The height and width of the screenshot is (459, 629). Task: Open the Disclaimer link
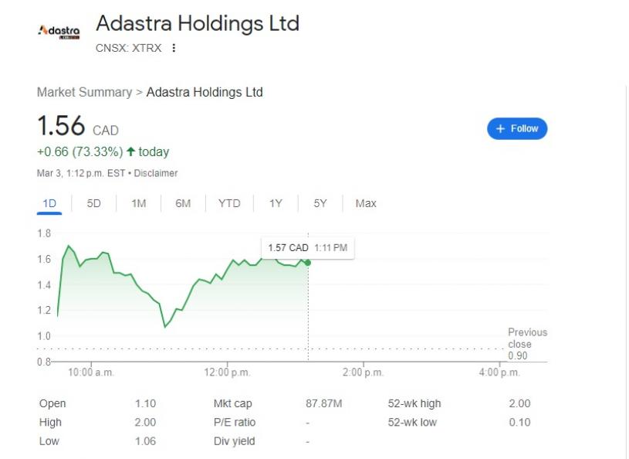click(x=157, y=173)
